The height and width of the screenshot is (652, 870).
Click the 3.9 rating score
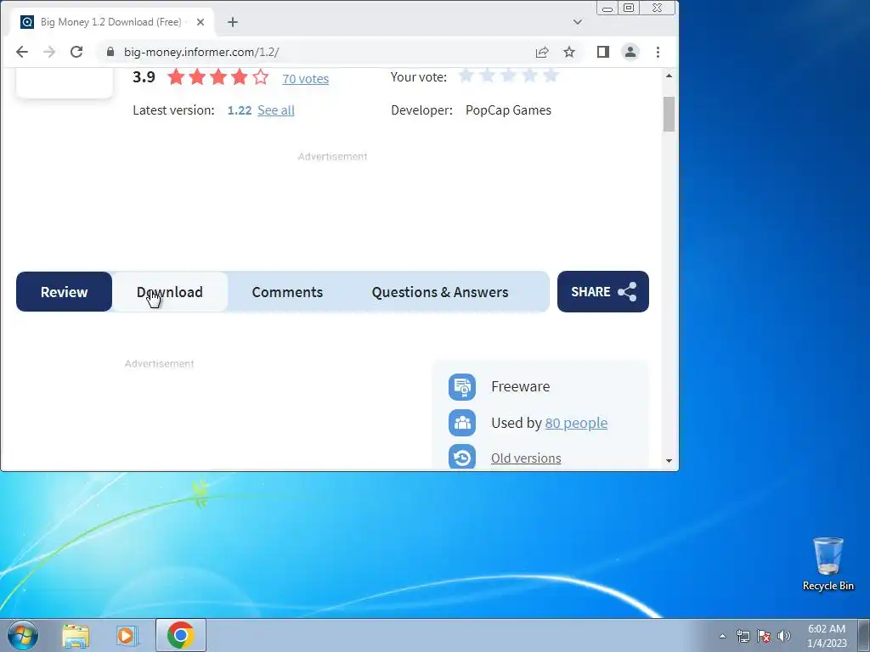(144, 77)
